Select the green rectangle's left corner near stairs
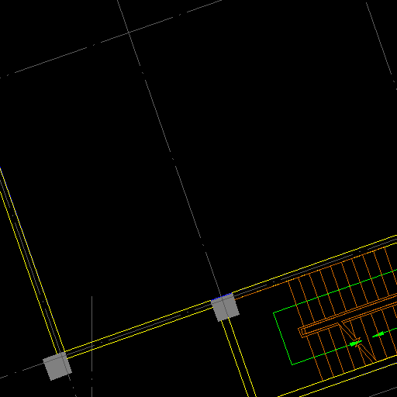Image resolution: width=397 pixels, height=397 pixels. [x=274, y=313]
